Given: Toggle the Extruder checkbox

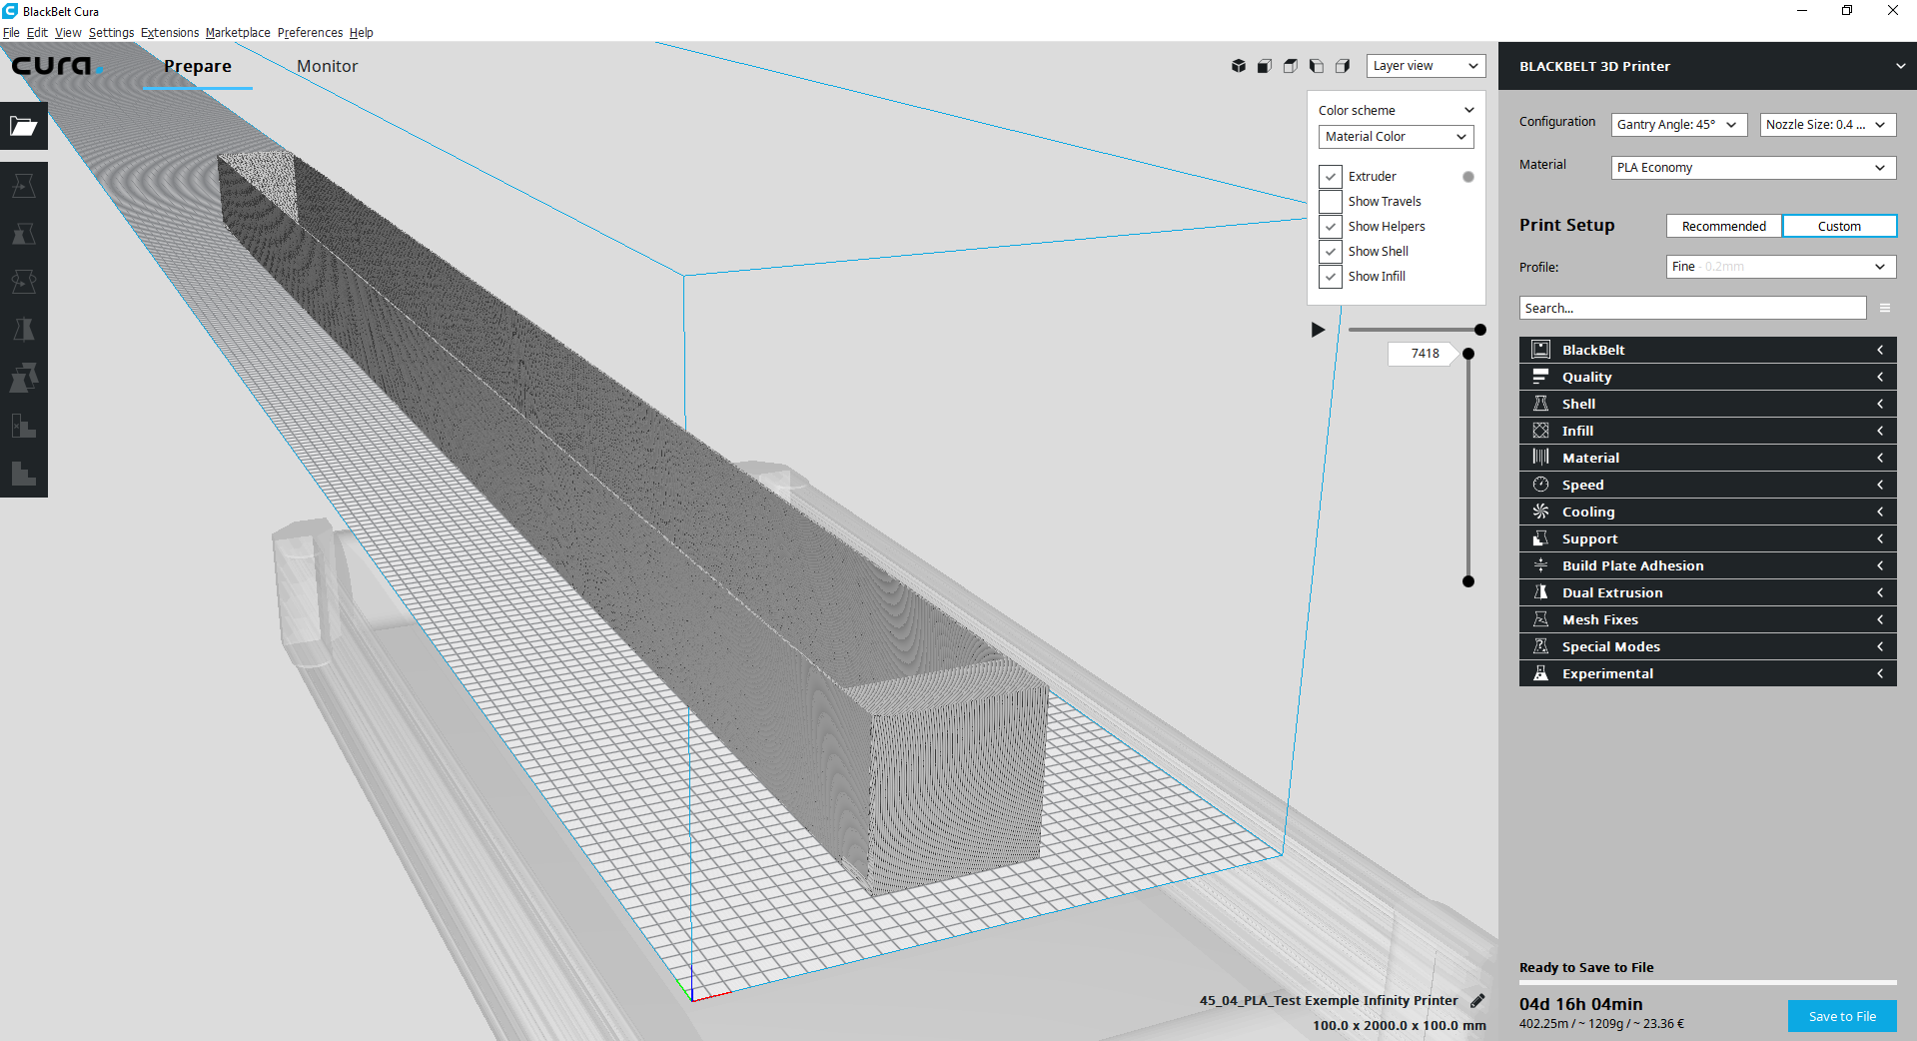Looking at the screenshot, I should click(x=1331, y=177).
